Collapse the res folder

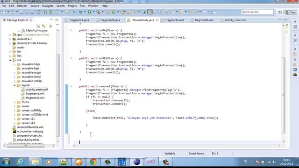(x=10, y=60)
